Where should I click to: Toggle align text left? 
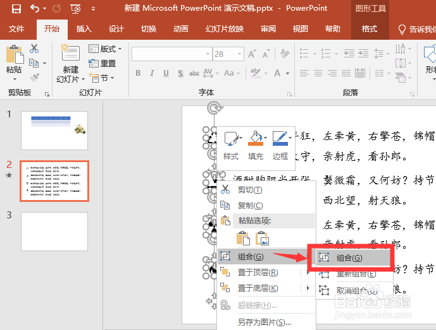coord(304,73)
